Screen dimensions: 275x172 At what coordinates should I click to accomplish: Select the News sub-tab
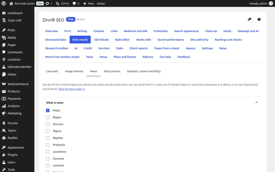coord(93,71)
